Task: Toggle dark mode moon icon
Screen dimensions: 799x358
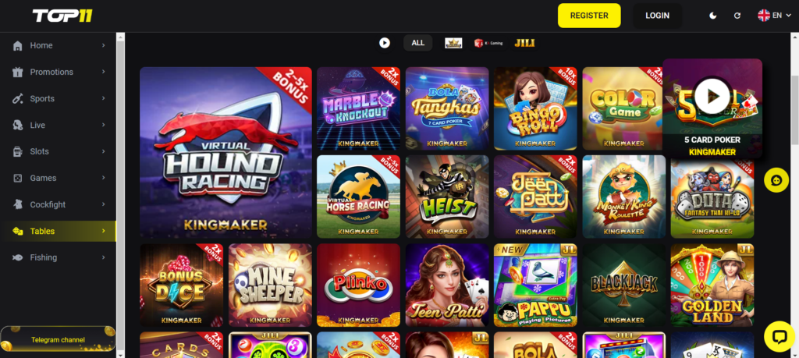Action: tap(713, 16)
